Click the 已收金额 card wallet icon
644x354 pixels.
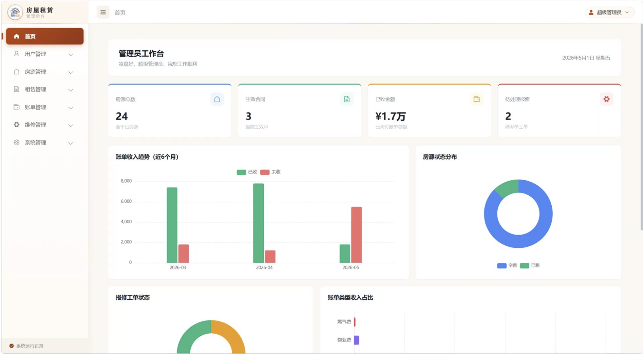477,99
